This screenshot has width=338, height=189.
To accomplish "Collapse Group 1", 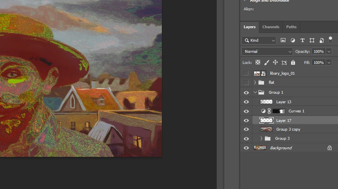I will tap(255, 92).
